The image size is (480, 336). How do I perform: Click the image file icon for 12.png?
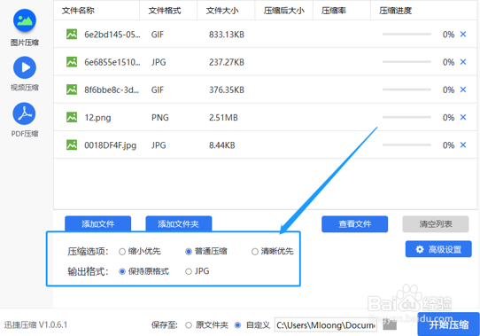coord(72,117)
